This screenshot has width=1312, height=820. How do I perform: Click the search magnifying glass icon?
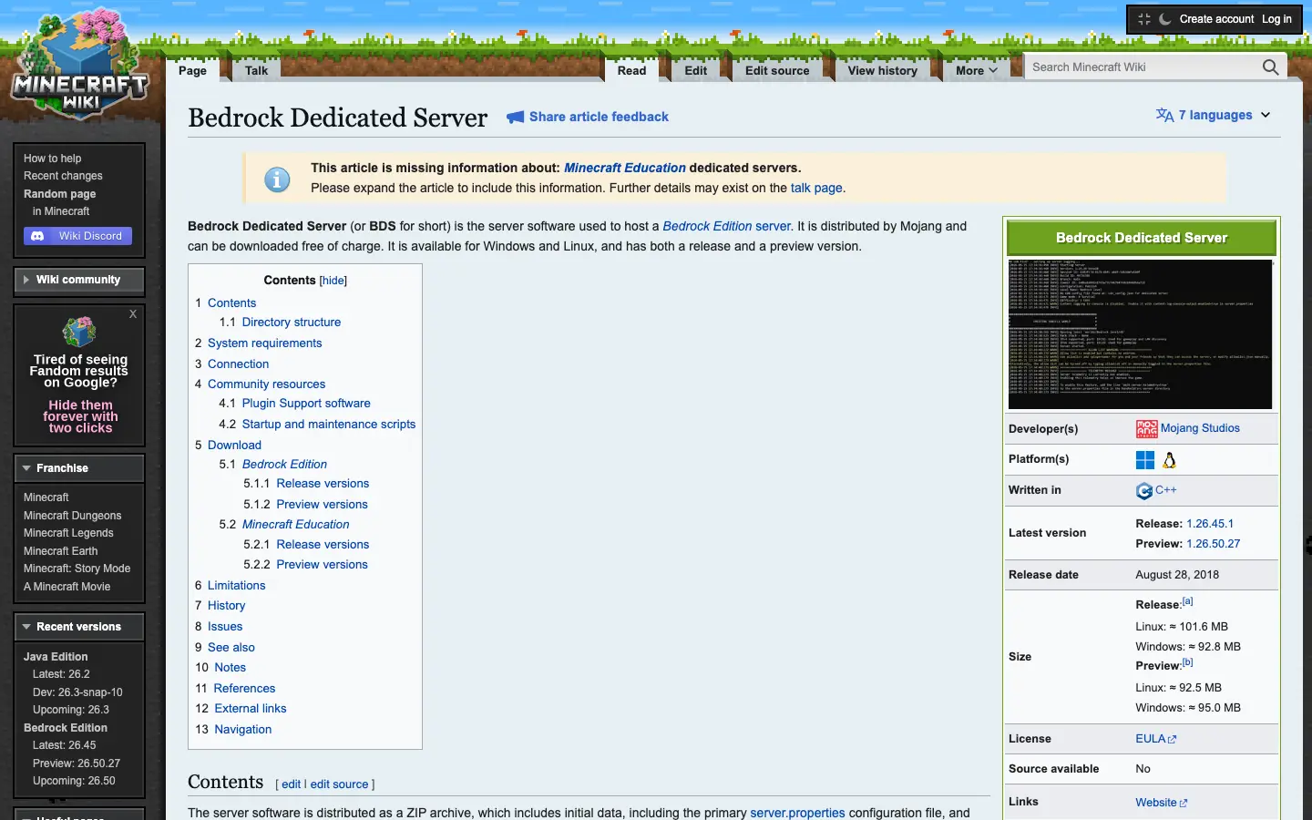(x=1270, y=67)
